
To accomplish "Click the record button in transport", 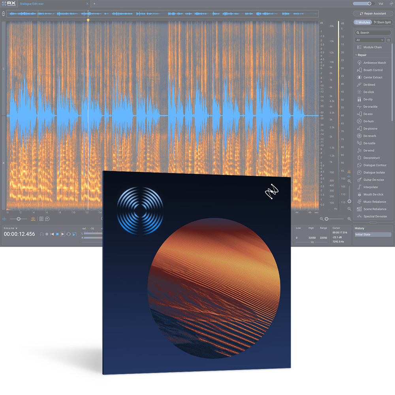I will pyautogui.click(x=47, y=234).
